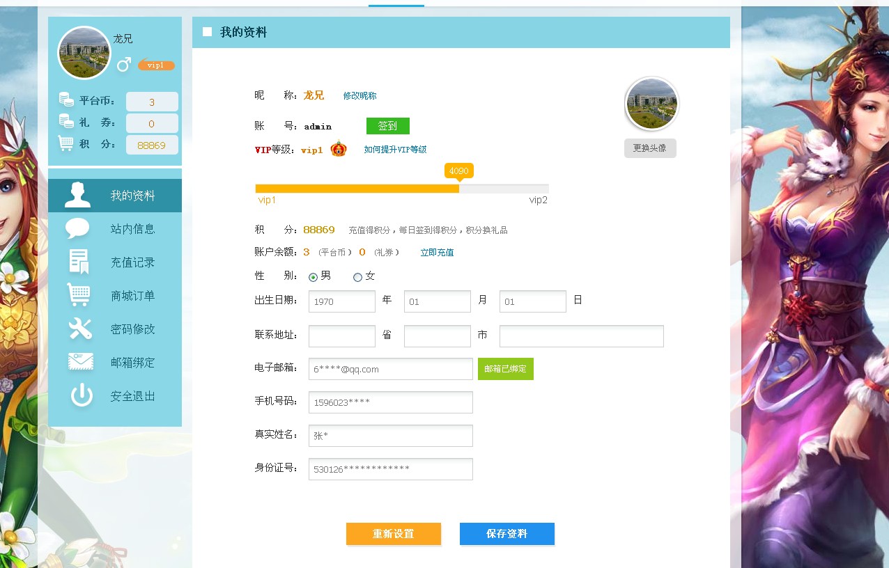Select the 男 gender radio button
Viewport: 889px width, 568px height.
point(313,277)
